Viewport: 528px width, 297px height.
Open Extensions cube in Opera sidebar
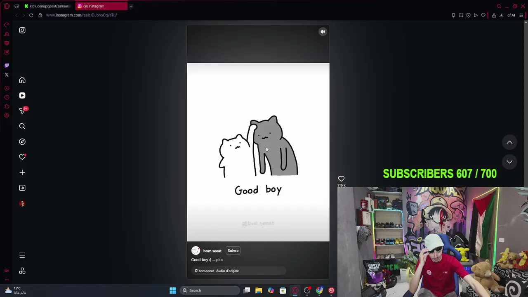pyautogui.click(x=7, y=106)
